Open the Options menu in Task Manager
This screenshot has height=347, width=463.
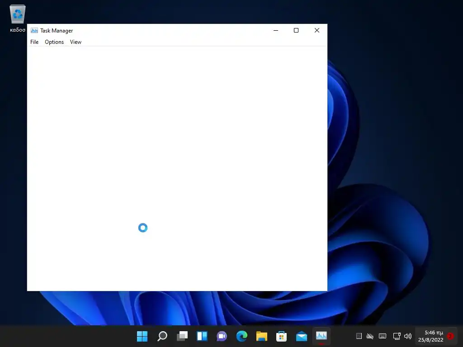point(54,42)
